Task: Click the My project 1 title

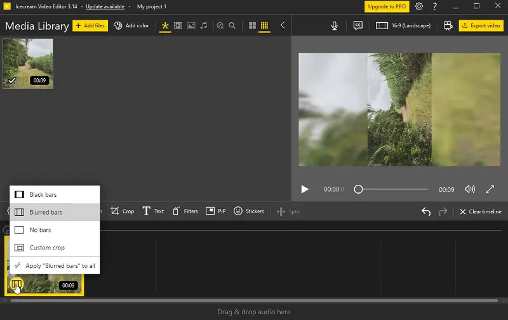Action: tap(152, 6)
